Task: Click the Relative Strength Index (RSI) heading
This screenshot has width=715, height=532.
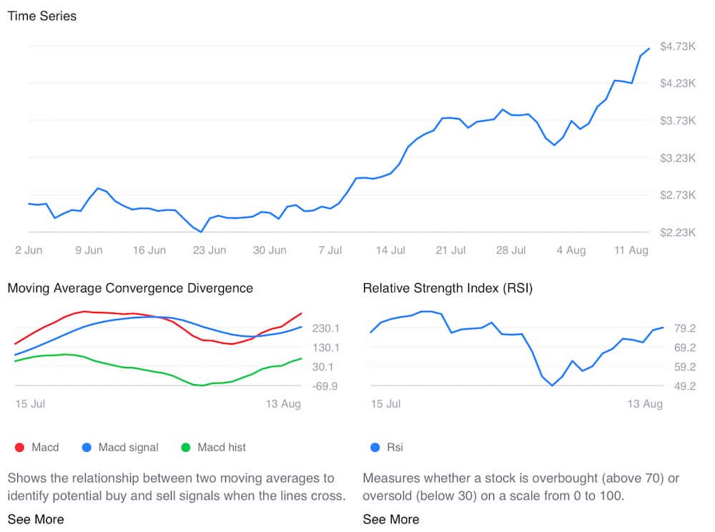Action: [x=448, y=288]
